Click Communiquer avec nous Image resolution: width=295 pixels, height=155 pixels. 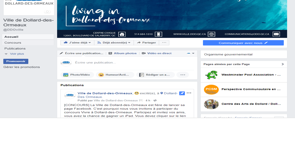pos(243,43)
